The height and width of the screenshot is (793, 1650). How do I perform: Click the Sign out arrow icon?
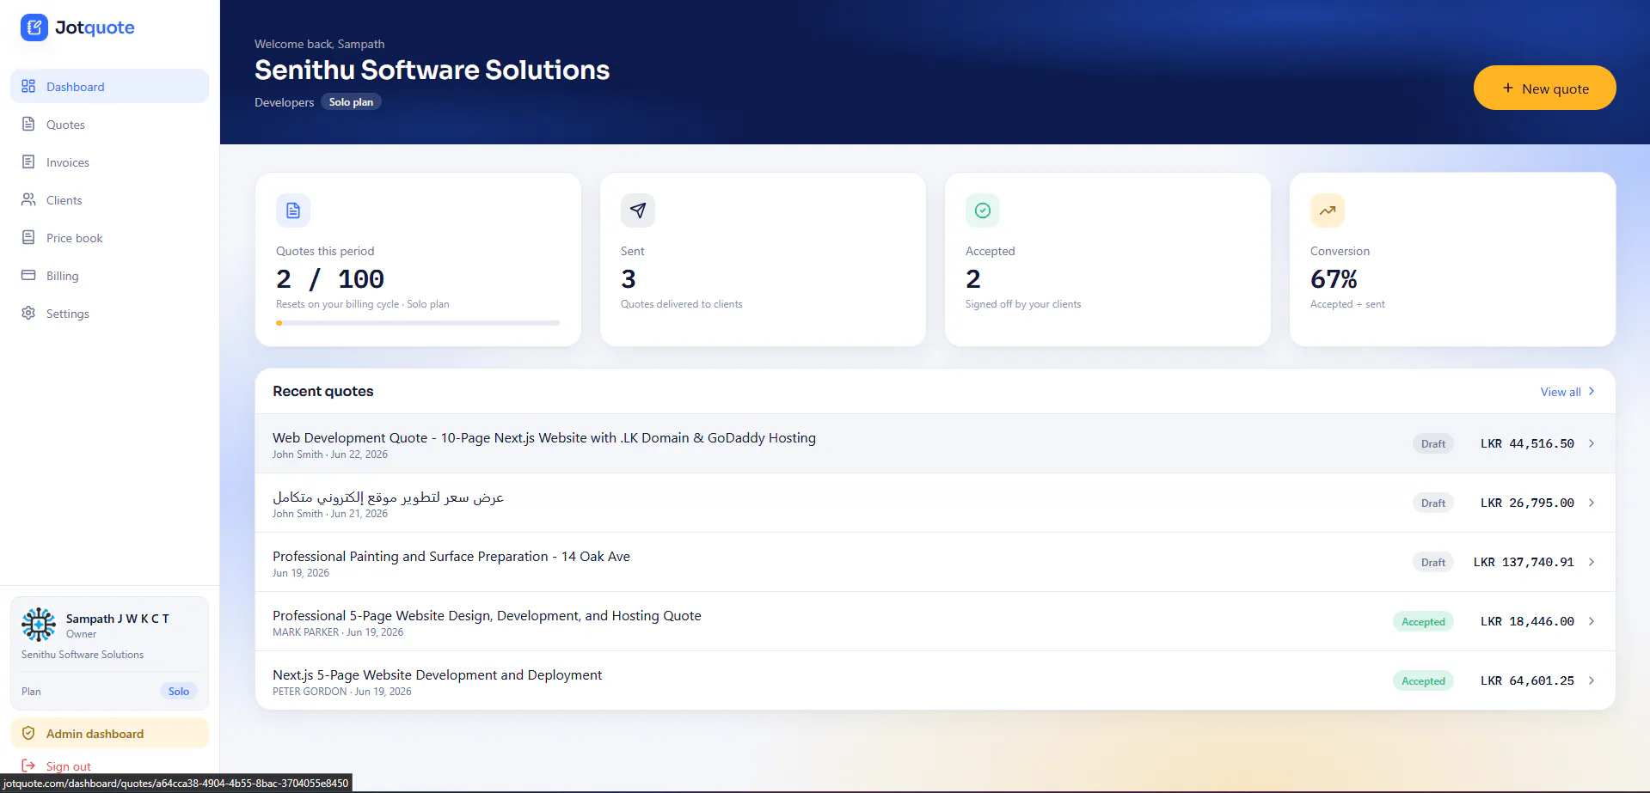point(28,766)
